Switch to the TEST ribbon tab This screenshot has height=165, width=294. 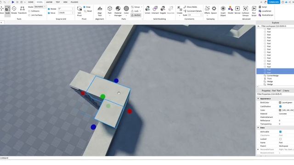tap(58, 2)
